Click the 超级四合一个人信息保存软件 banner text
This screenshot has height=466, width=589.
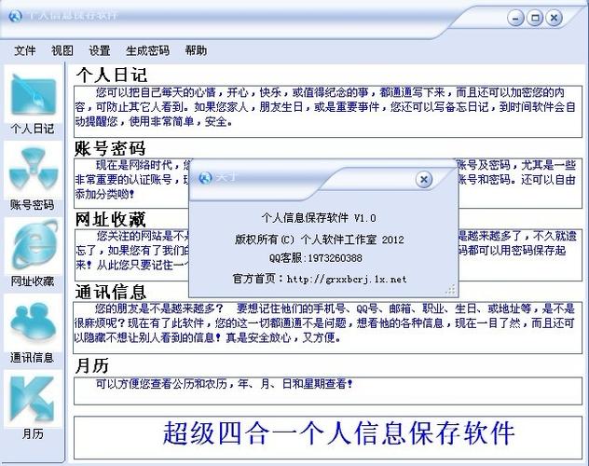click(x=338, y=433)
